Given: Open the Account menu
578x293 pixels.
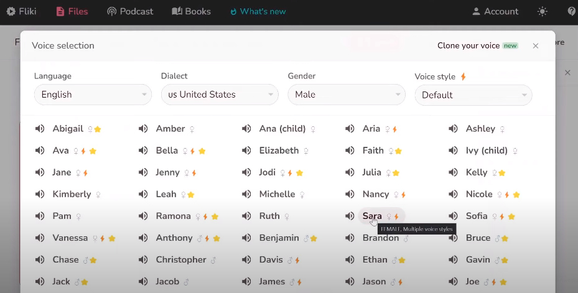Looking at the screenshot, I should [495, 11].
